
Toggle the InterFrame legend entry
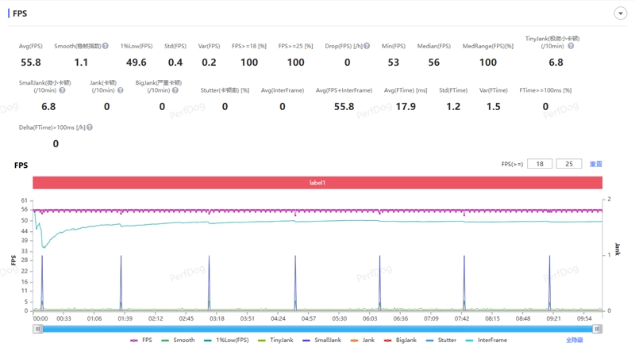pos(486,340)
